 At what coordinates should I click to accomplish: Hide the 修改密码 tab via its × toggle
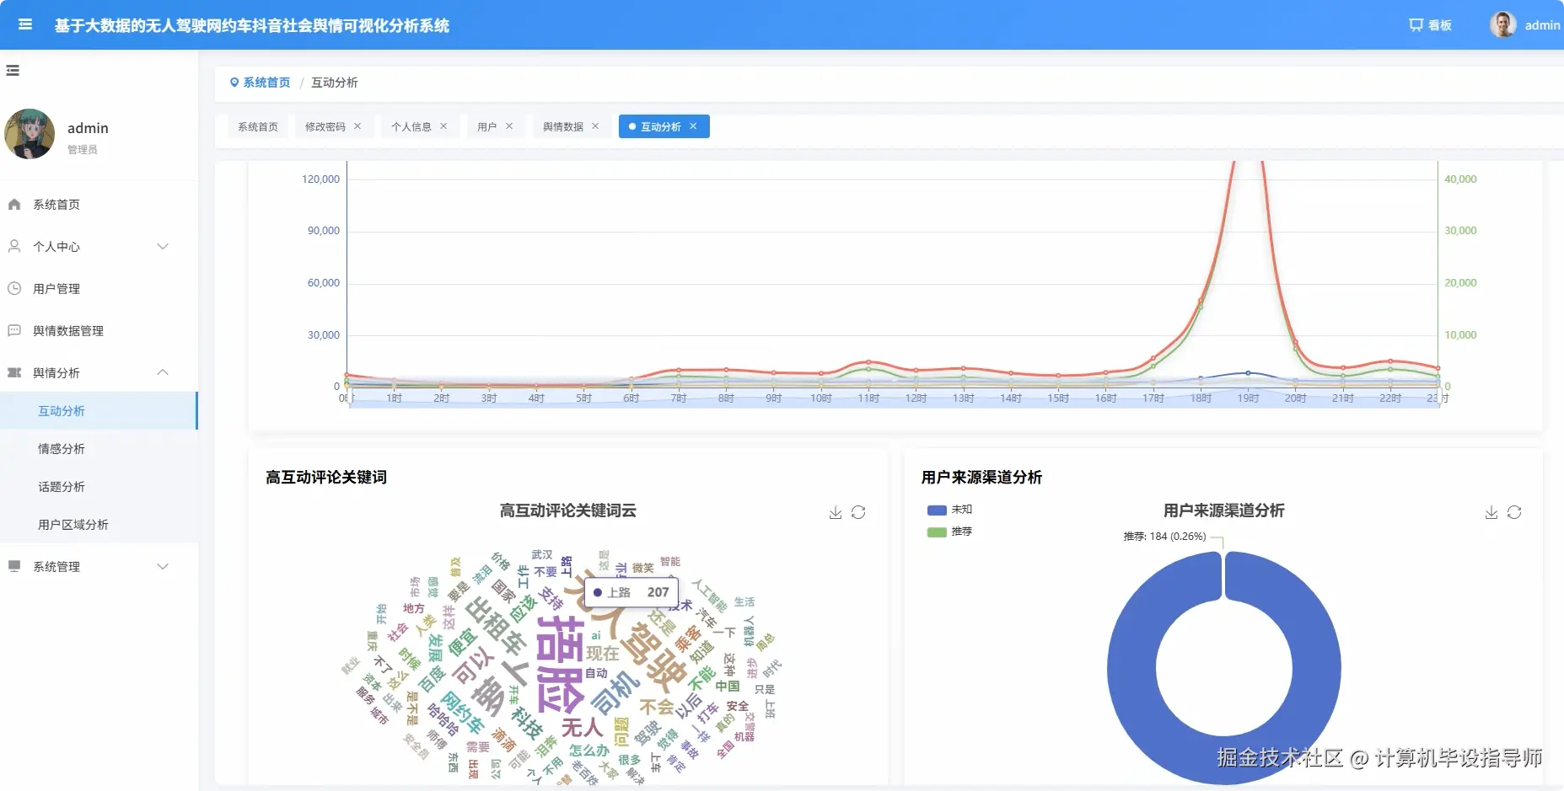[357, 126]
